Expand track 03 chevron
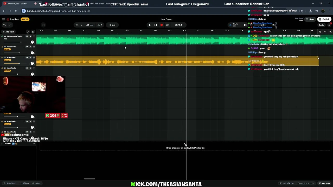Screen dimensions: 333x187 pyautogui.click(x=34, y=57)
